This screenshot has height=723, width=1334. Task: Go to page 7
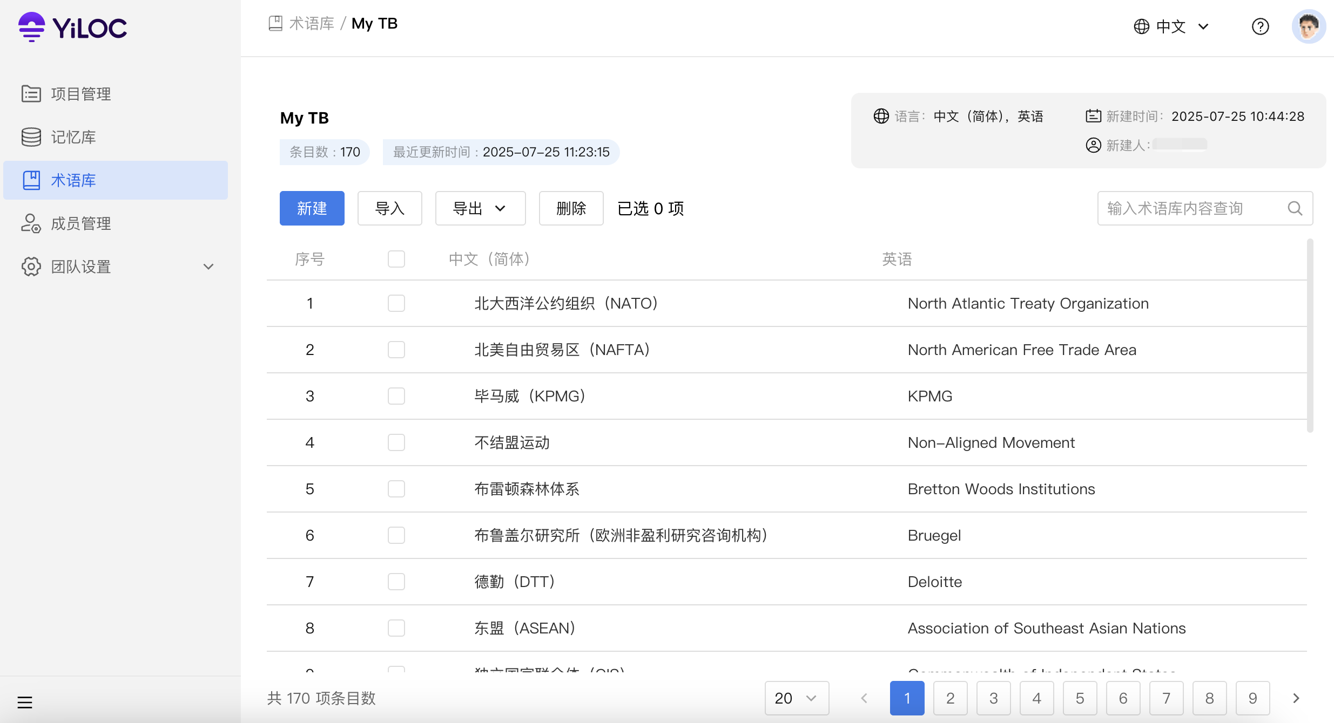pyautogui.click(x=1167, y=698)
